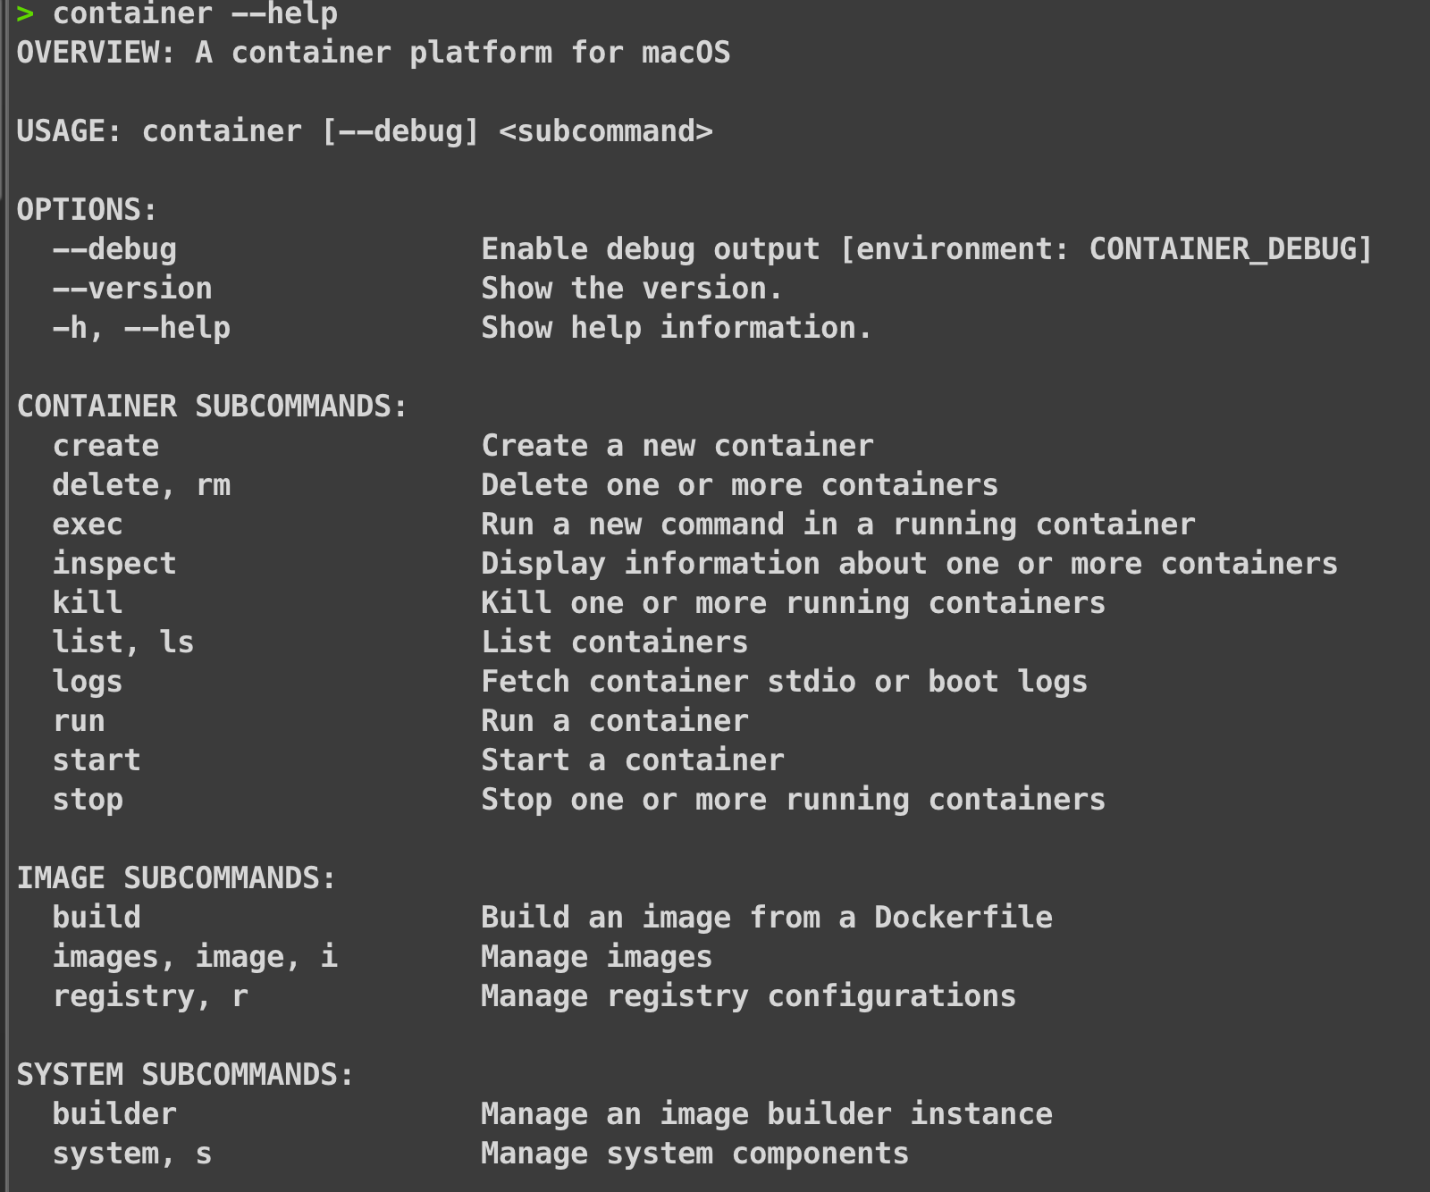Click the 'create' subcommand name
The width and height of the screenshot is (1430, 1192).
pyautogui.click(x=105, y=446)
